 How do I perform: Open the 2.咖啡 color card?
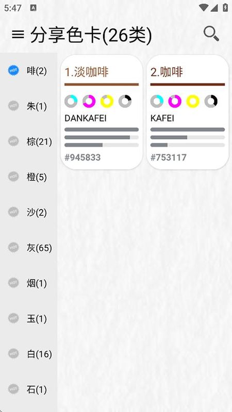pyautogui.click(x=188, y=112)
